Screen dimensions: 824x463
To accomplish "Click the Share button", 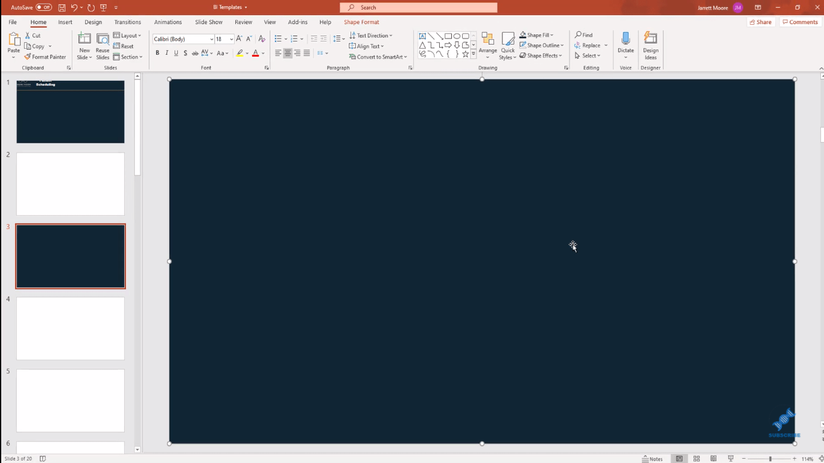I will click(761, 22).
